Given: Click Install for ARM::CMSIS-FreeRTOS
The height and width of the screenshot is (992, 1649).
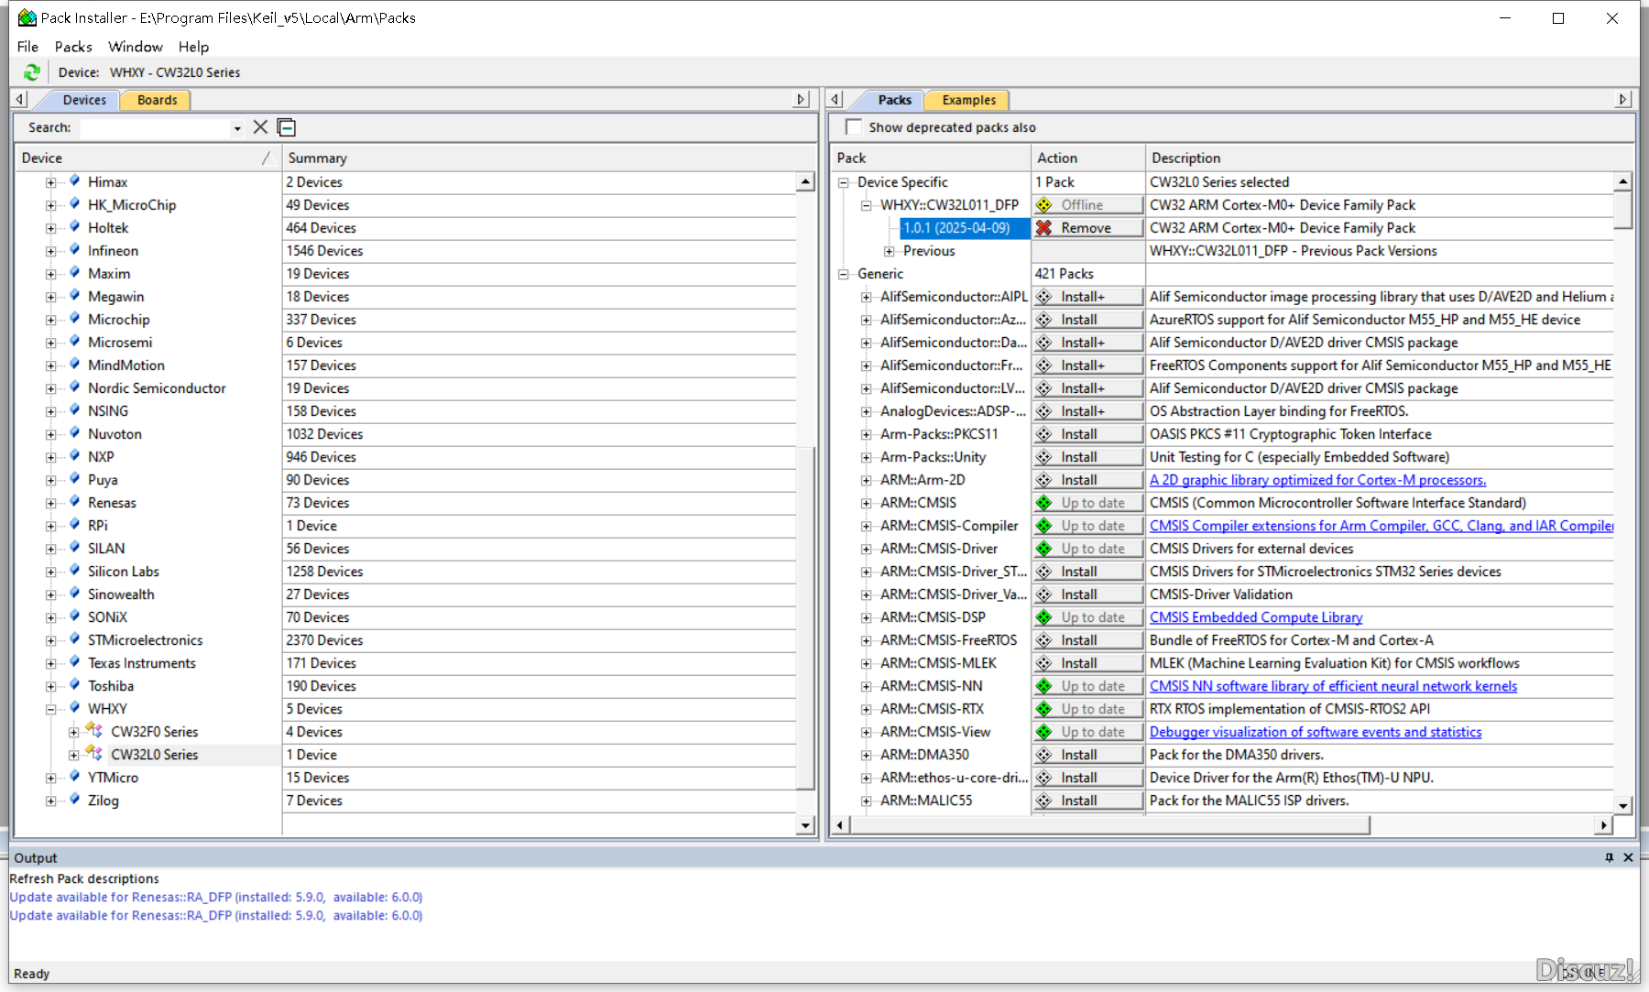Looking at the screenshot, I should (1088, 640).
